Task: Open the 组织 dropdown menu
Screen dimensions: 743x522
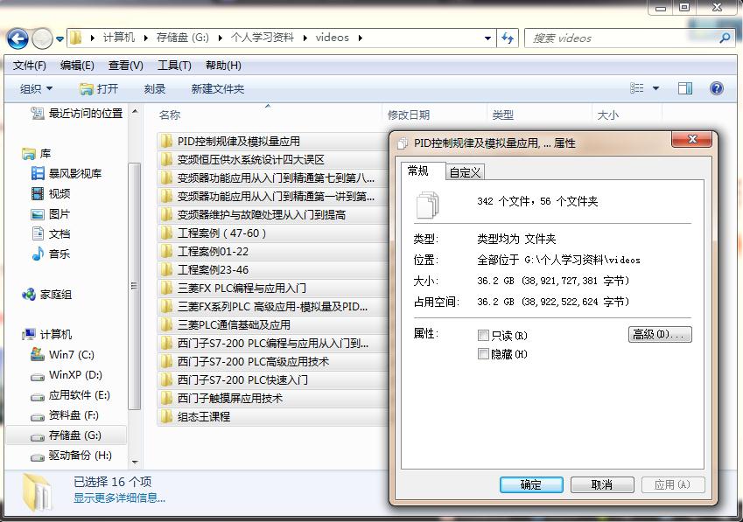Action: click(x=36, y=89)
